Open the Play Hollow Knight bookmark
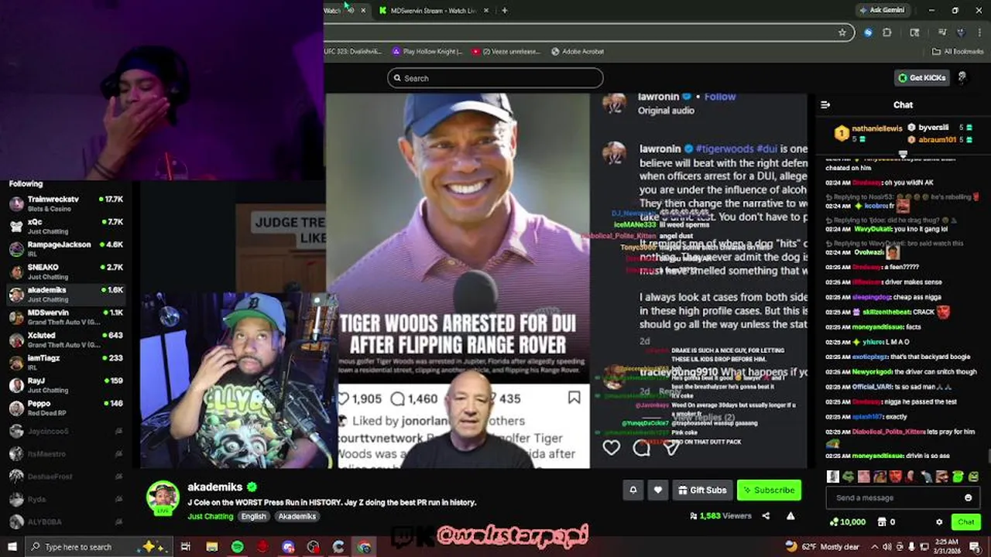Viewport: 991px width, 557px height. (427, 52)
